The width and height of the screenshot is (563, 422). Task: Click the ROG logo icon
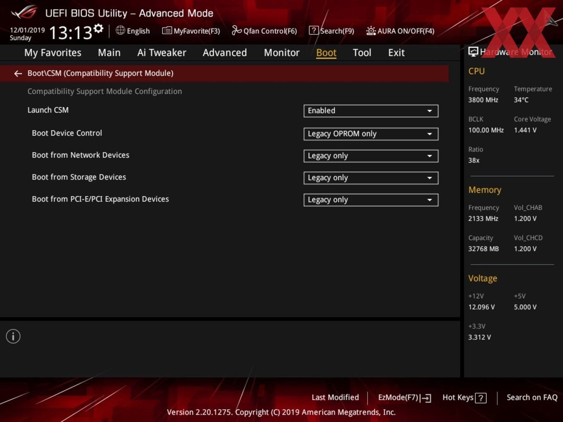click(24, 12)
